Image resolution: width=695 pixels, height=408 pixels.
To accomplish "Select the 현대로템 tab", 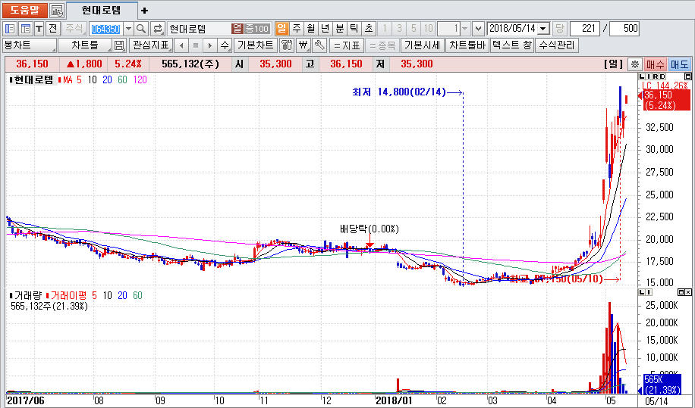I will tap(102, 11).
